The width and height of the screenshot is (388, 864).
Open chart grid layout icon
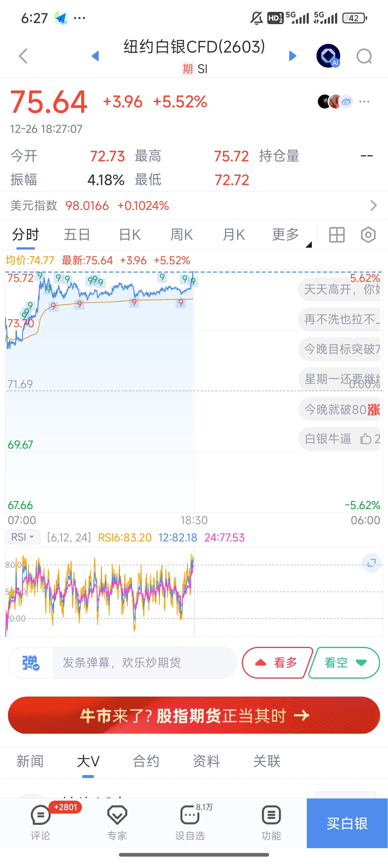tap(337, 235)
